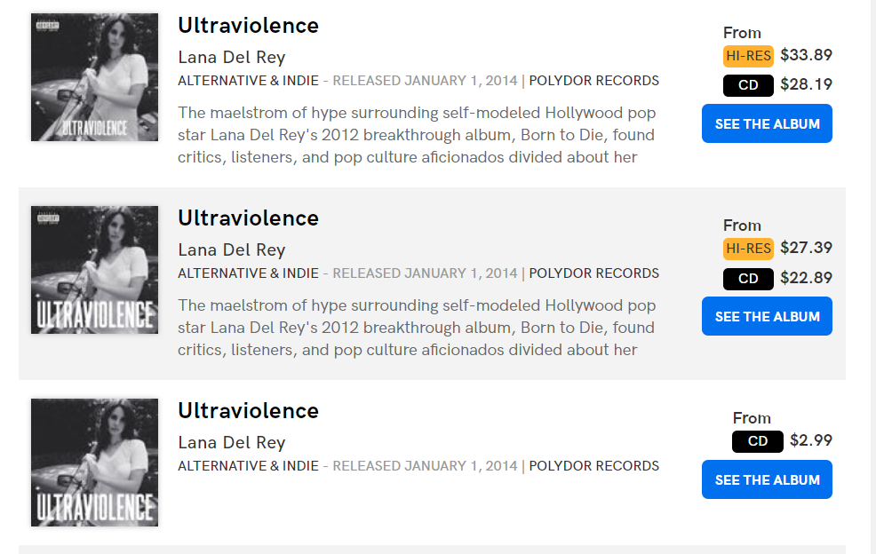The image size is (876, 554).
Task: Open Lana Del Rey artist link, first album
Action: 231,58
